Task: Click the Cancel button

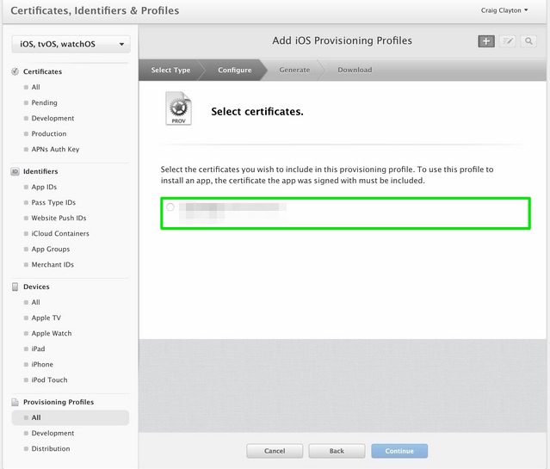Action: (275, 451)
